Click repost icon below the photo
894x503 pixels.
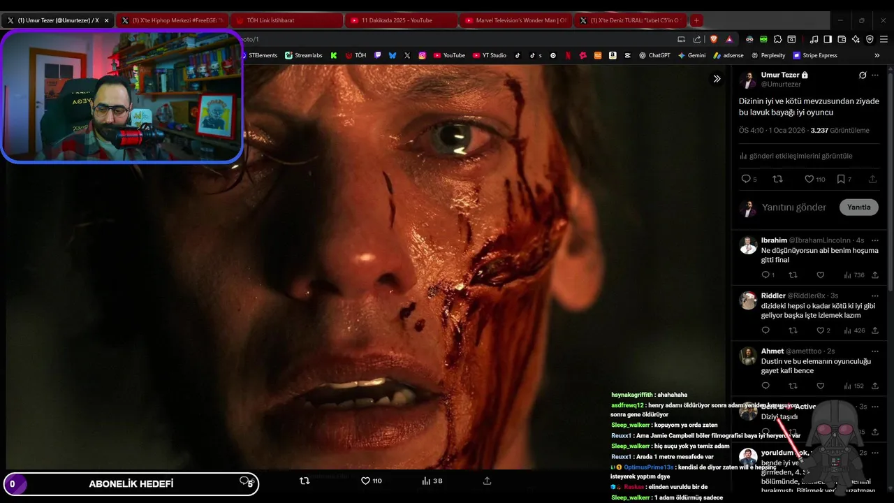click(304, 481)
